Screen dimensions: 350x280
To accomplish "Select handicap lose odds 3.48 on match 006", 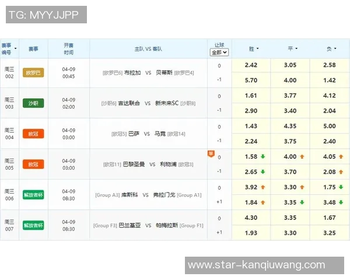I will (330, 202).
